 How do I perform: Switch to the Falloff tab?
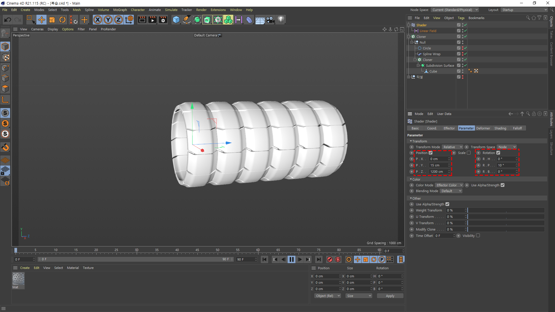coord(517,128)
